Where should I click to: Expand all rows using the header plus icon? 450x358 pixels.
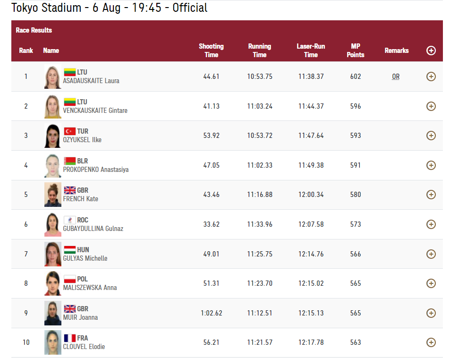pos(431,51)
